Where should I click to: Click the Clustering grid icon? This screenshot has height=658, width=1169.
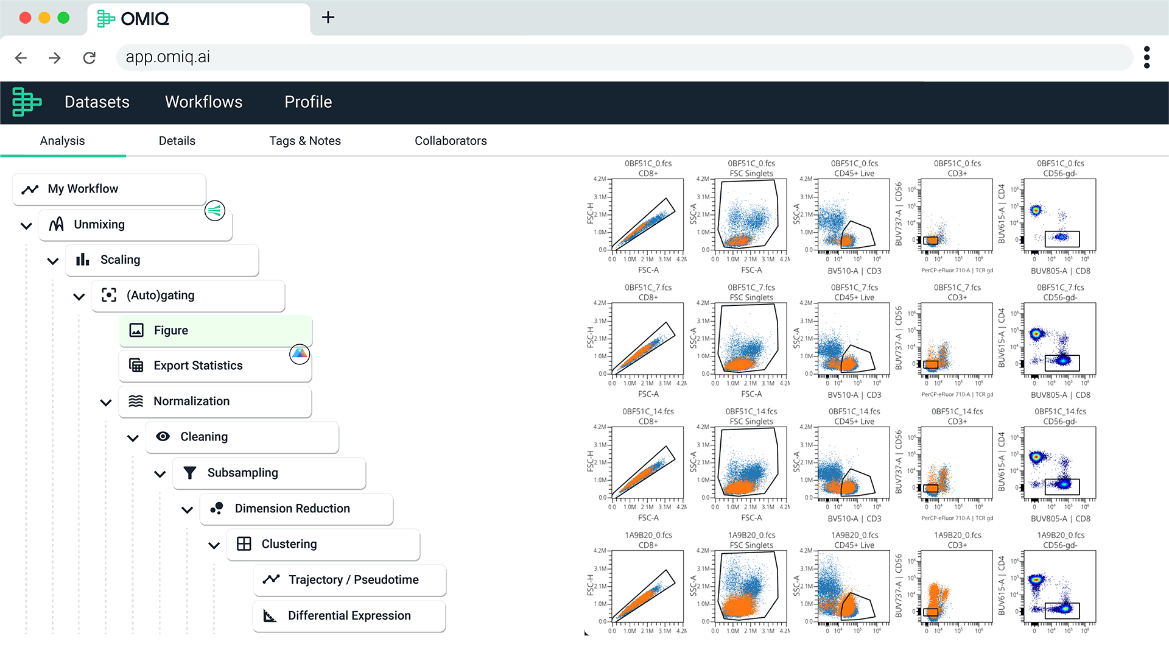[244, 544]
